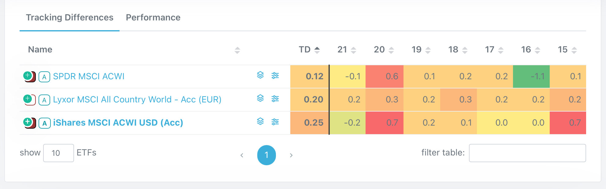
Task: Click the 'A' badge beside iShares MSCI ACWI
Action: point(45,123)
